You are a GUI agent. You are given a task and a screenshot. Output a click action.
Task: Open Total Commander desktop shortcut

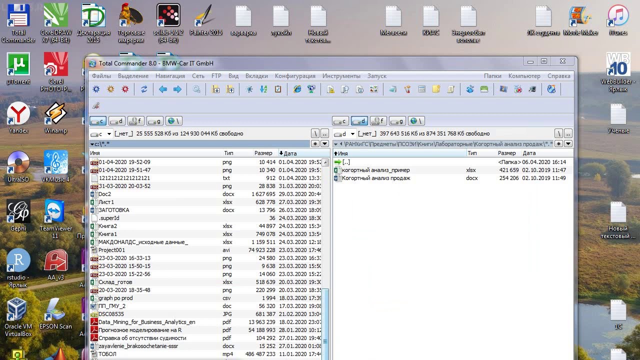click(18, 23)
